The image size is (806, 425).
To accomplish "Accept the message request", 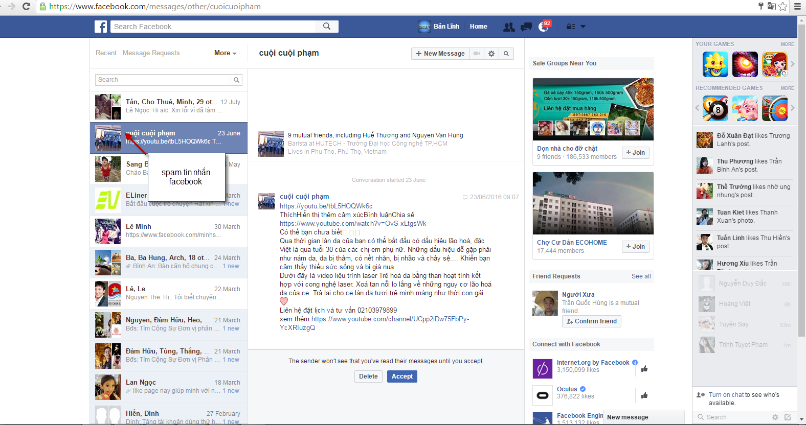I will 402,376.
